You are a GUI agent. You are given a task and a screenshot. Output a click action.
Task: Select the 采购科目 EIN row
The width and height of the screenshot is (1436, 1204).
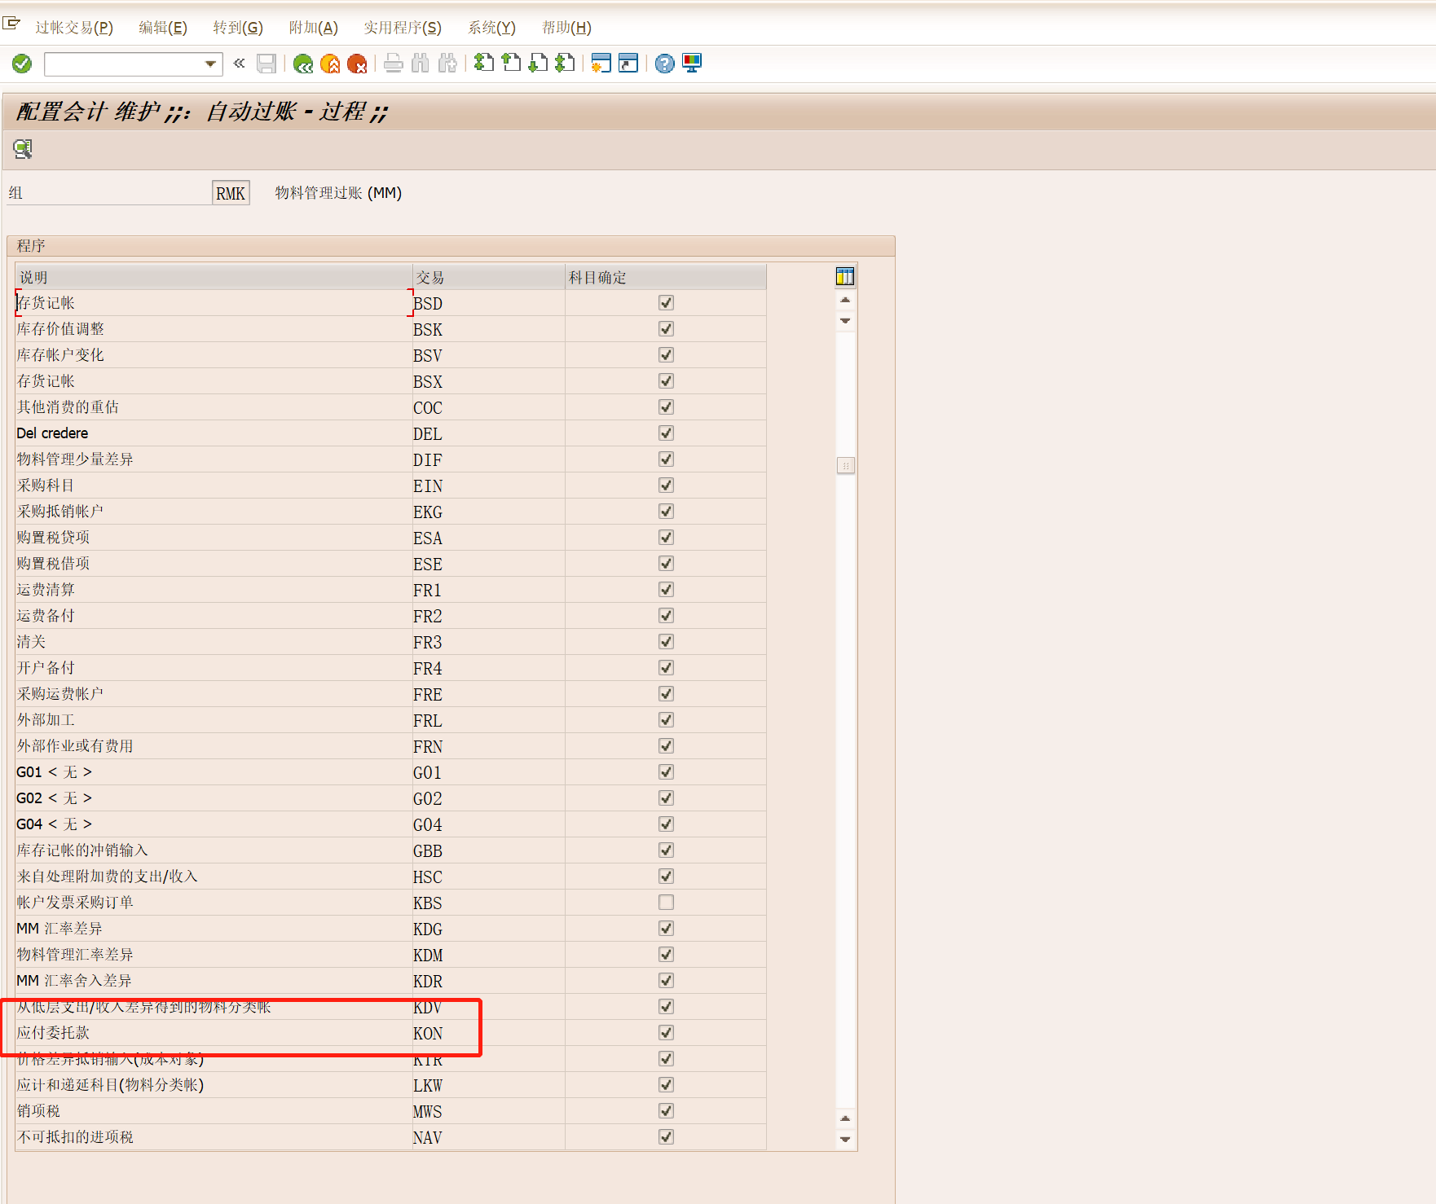click(390, 486)
